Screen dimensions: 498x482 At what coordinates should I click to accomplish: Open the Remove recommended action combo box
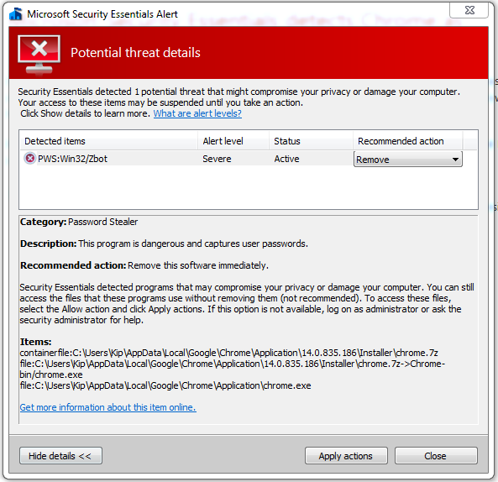408,159
